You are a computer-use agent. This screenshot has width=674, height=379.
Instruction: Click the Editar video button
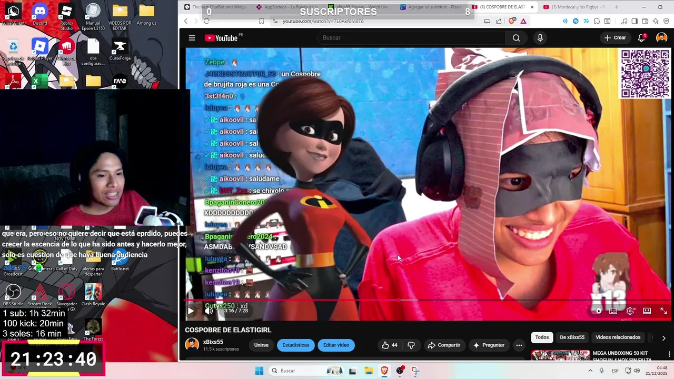336,345
